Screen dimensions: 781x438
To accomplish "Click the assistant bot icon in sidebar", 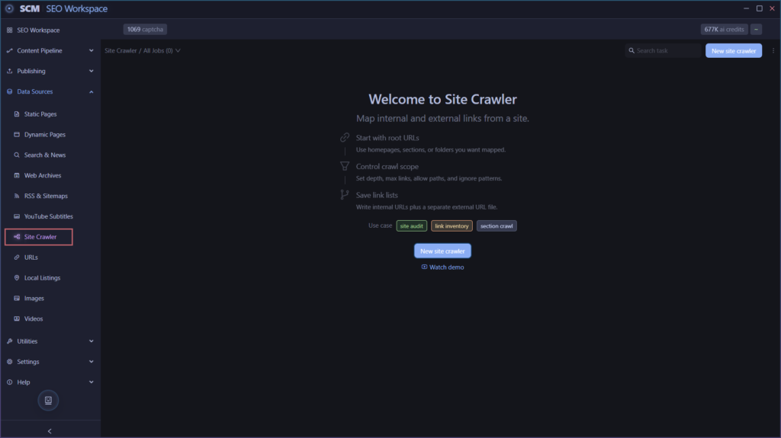I will (48, 400).
